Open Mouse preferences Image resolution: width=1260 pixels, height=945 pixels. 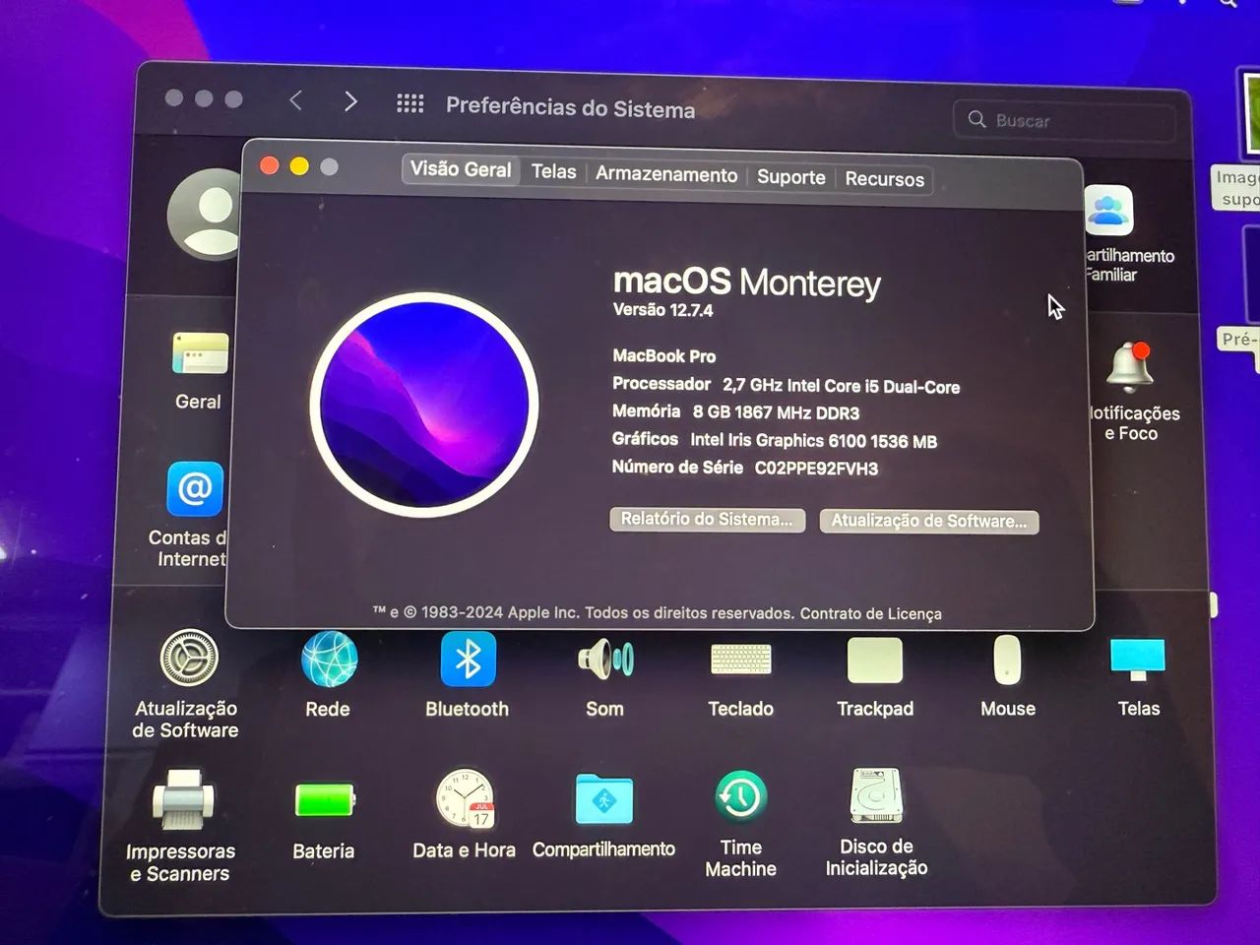[x=1007, y=660]
